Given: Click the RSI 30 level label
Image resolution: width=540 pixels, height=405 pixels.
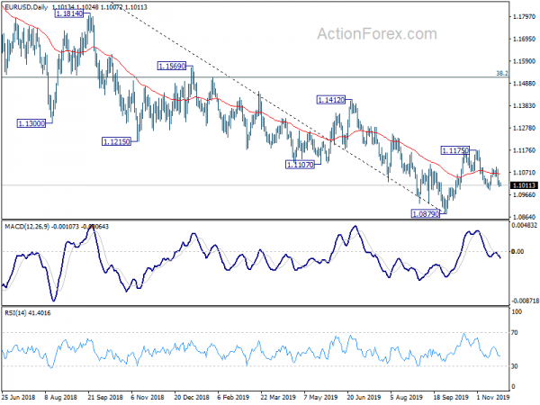Looking at the screenshot, I should pyautogui.click(x=514, y=366).
